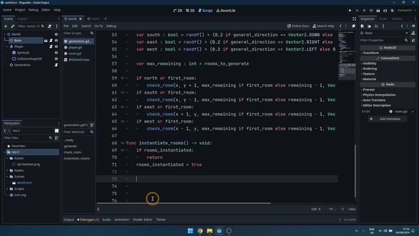The width and height of the screenshot is (419, 236).
Task: Click the horizontal scrollbar of the code editor
Action: click(x=184, y=203)
